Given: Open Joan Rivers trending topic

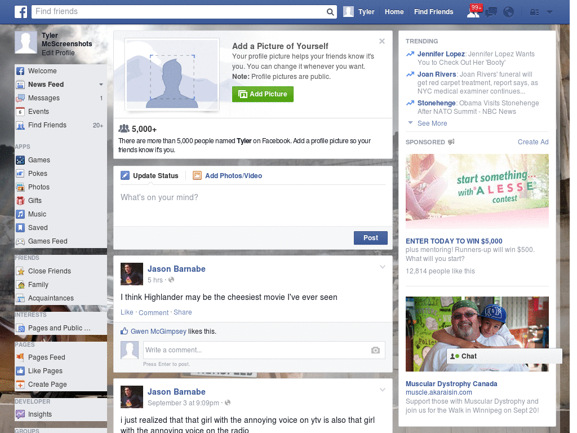Looking at the screenshot, I should pyautogui.click(x=437, y=74).
